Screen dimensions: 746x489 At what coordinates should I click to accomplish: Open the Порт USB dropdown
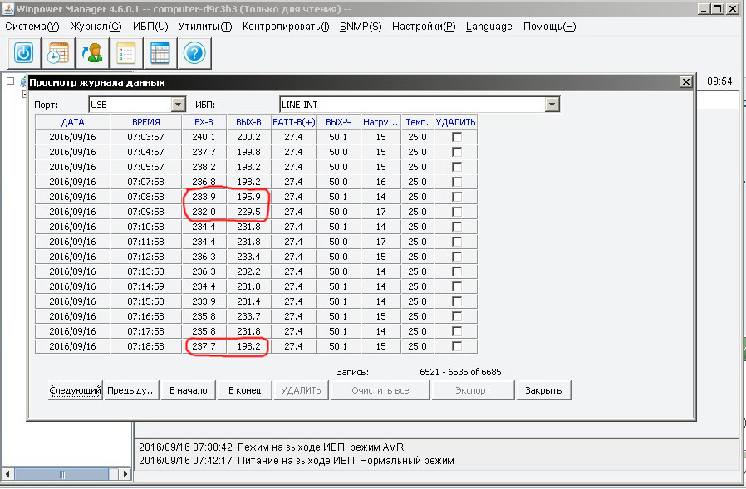point(178,105)
